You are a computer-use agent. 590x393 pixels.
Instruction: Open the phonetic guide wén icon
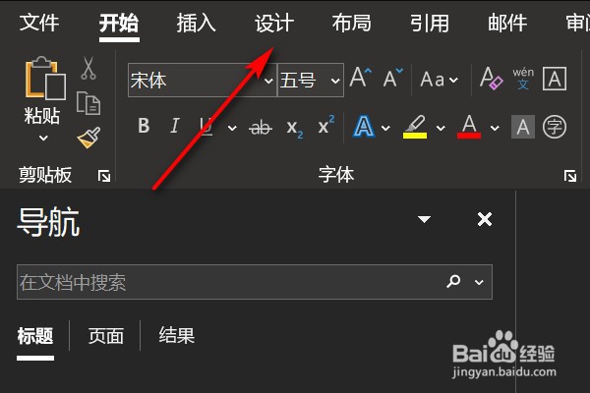click(x=523, y=79)
